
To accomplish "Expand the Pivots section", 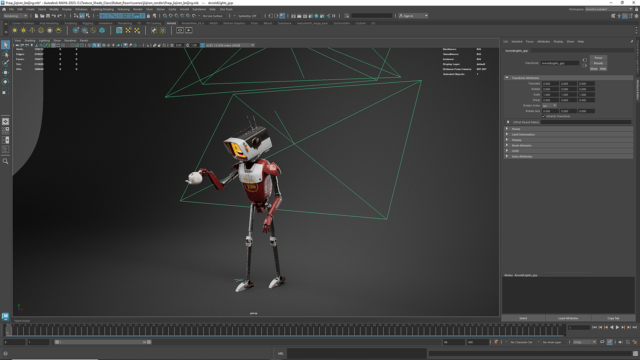I will click(568, 129).
